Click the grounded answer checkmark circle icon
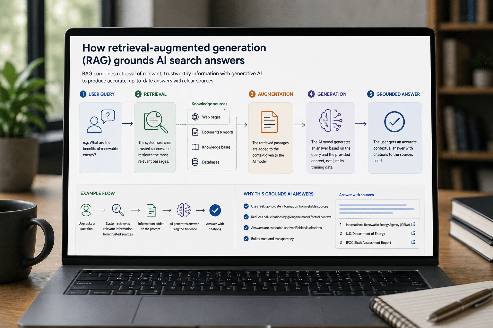The width and height of the screenshot is (493, 328). point(394,122)
